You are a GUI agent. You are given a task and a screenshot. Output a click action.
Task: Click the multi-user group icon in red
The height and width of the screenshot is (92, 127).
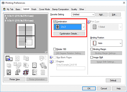click(26, 72)
